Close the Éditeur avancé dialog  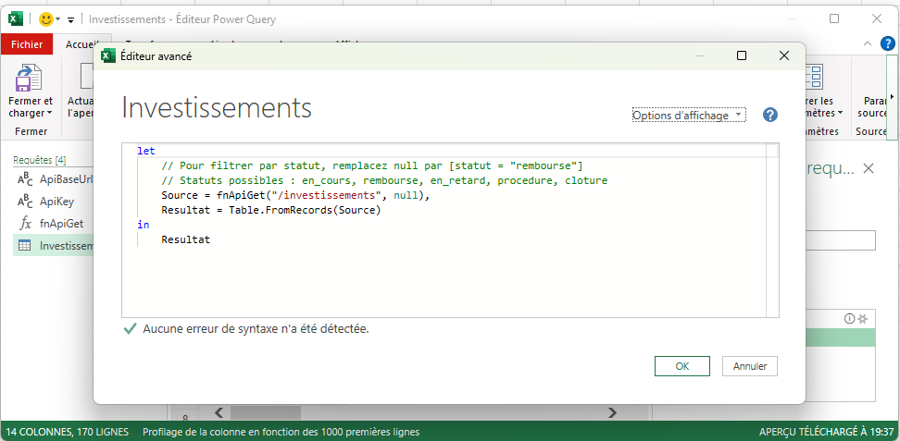[783, 55]
